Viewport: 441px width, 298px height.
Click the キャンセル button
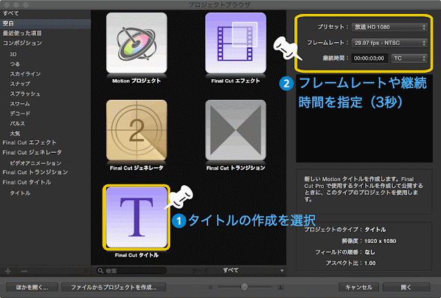(x=358, y=287)
